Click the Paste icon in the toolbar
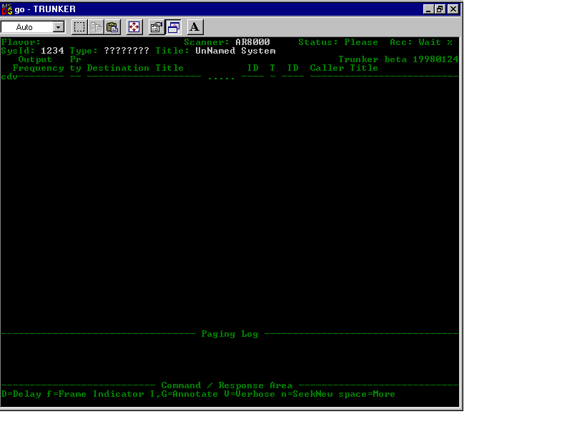Screen dimensions: 572x429 [x=112, y=26]
